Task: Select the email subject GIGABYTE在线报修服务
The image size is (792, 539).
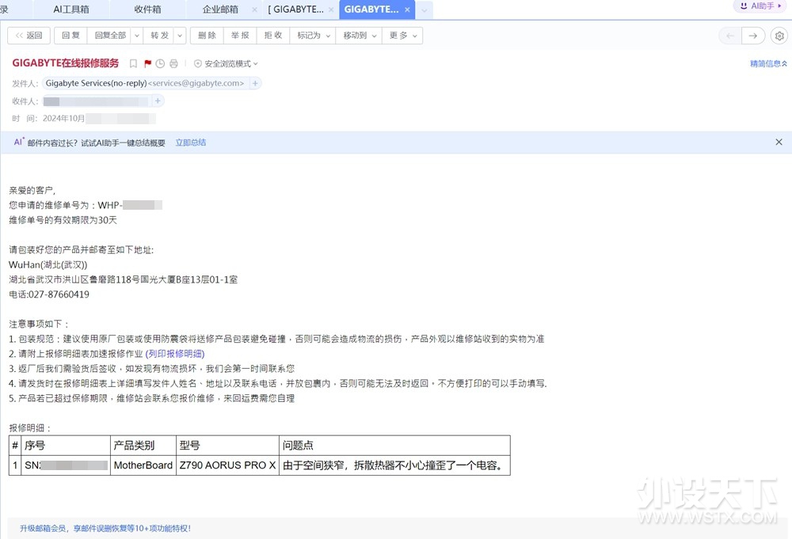Action: (65, 63)
